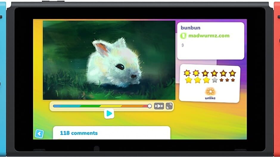Image resolution: width=280 pixels, height=157 pixels.
Task: Expand the 118 comments panel
Action: pyautogui.click(x=79, y=133)
